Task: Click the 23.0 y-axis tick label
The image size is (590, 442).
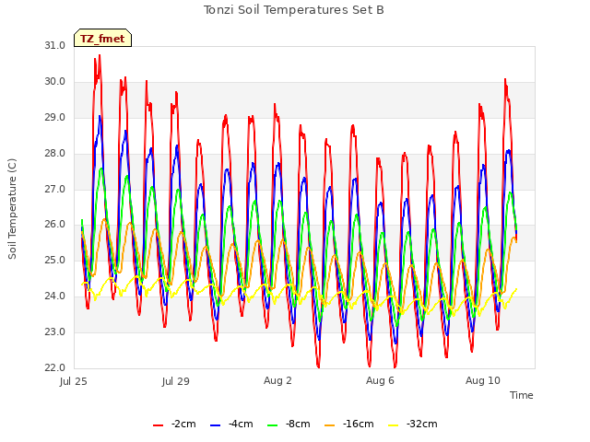Action: click(55, 331)
